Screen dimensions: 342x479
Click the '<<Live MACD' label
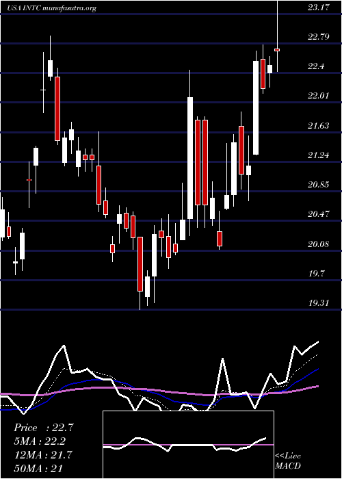pyautogui.click(x=288, y=461)
